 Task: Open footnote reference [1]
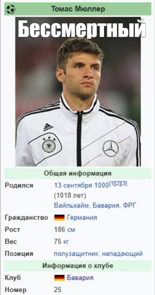tap(112, 184)
